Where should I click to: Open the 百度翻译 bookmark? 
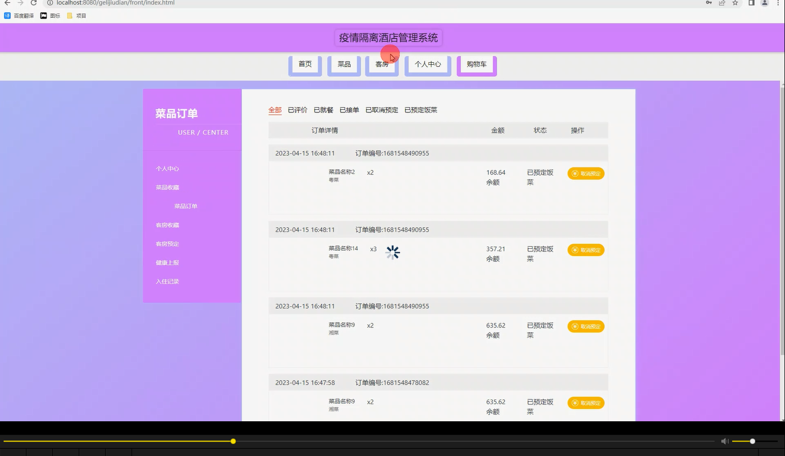[19, 16]
